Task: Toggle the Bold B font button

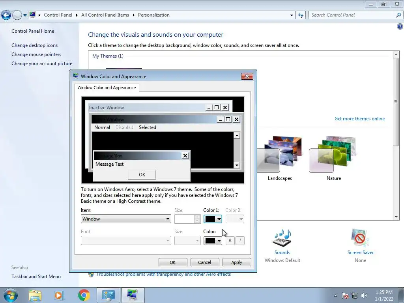Action: [230, 241]
